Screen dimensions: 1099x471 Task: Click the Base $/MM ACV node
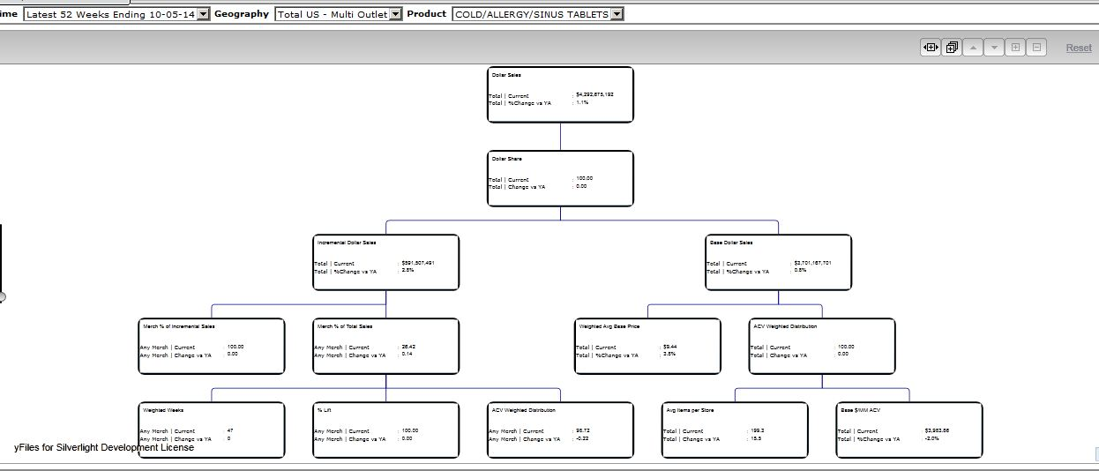click(x=908, y=430)
